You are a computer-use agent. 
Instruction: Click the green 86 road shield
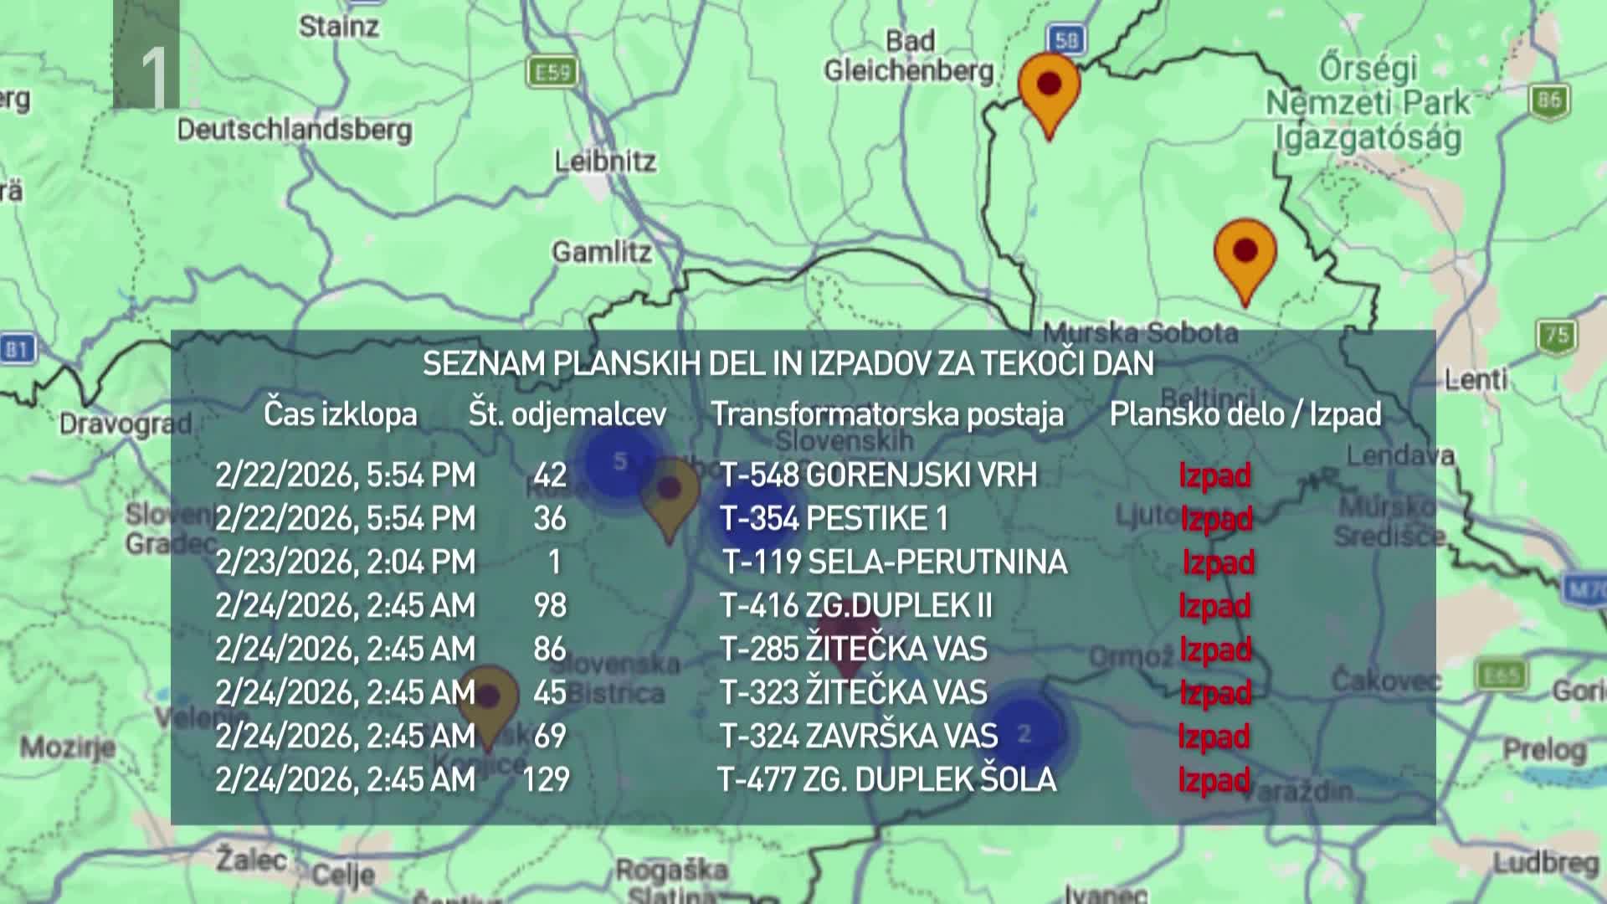1548,101
